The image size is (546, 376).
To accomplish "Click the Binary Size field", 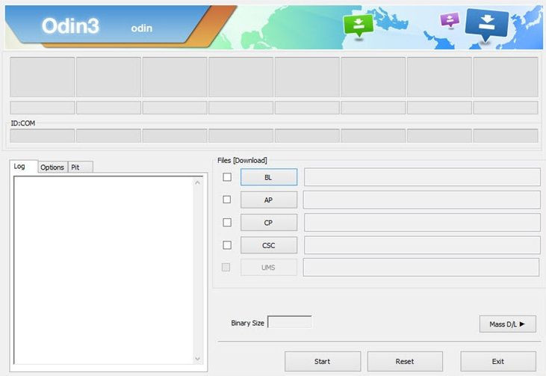I will pyautogui.click(x=289, y=322).
